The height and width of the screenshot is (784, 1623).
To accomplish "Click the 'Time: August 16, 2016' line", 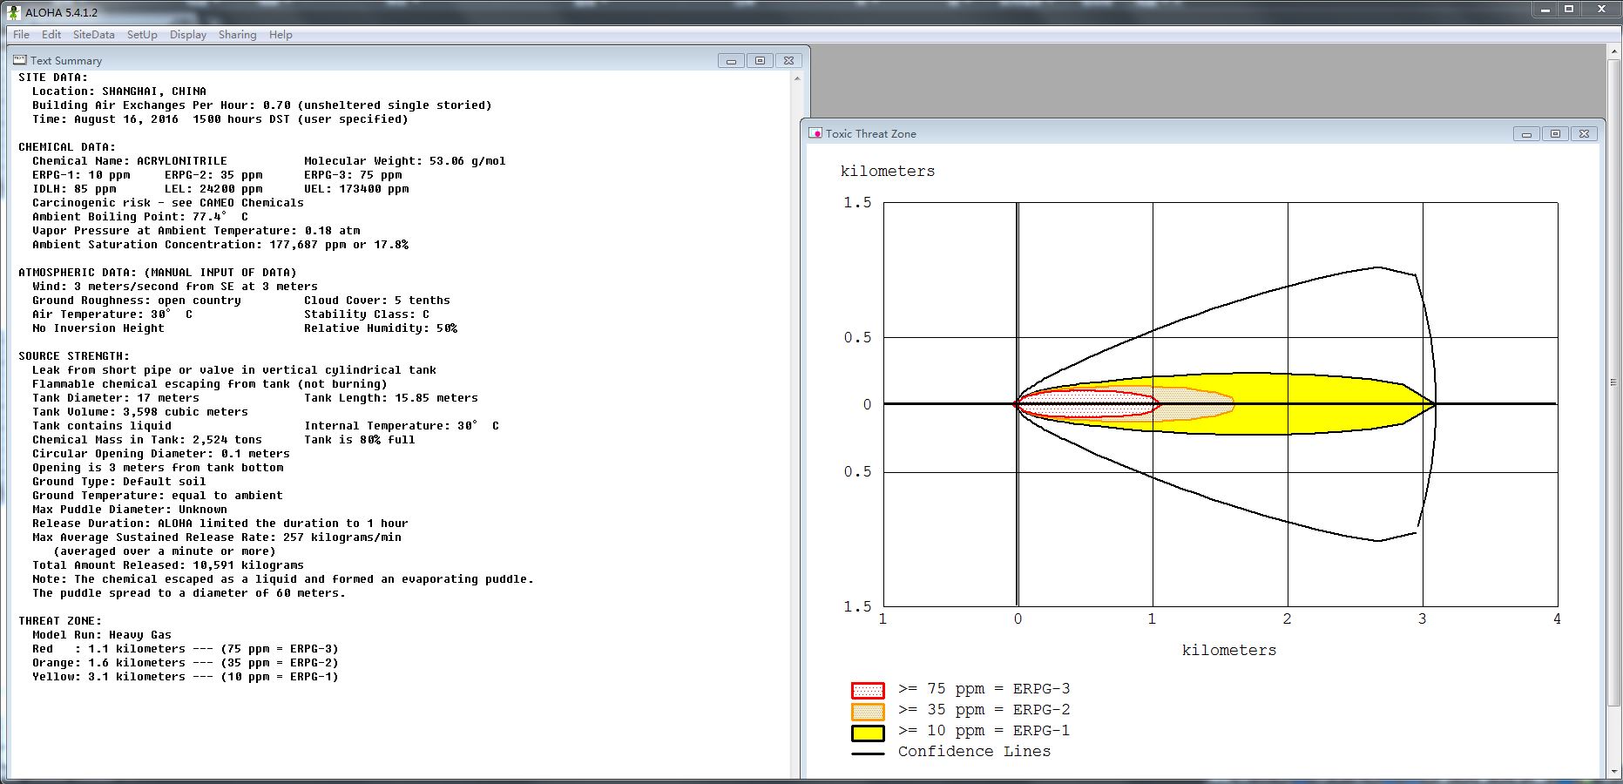I will tap(220, 119).
